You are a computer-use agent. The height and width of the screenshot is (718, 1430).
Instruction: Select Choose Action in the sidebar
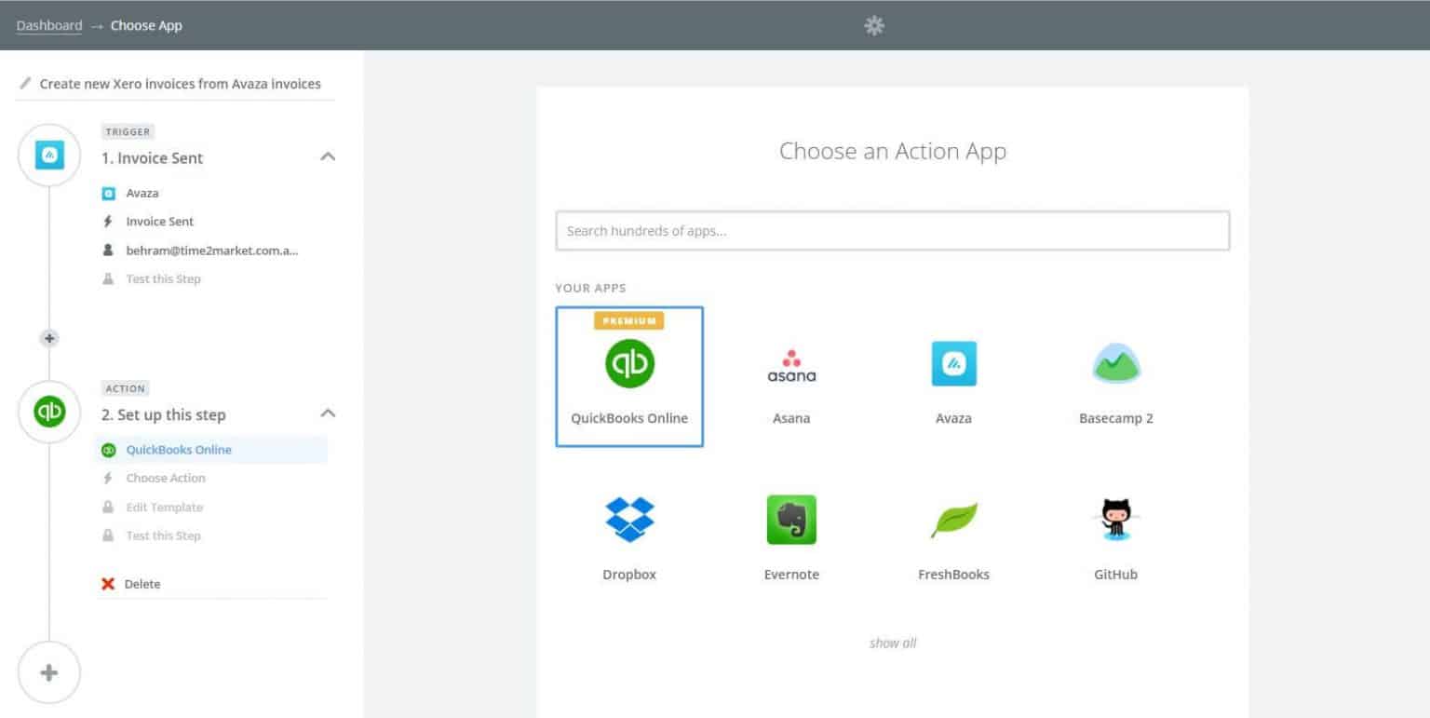166,478
